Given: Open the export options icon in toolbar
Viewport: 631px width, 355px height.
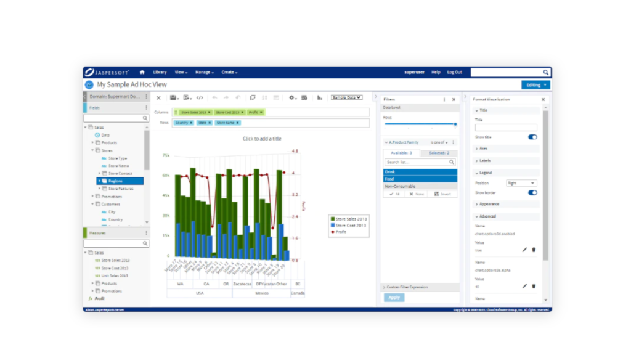Looking at the screenshot, I should pos(187,98).
